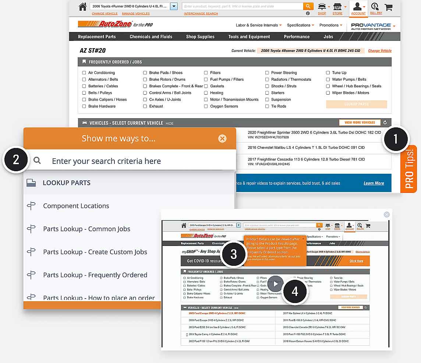Close the video preview popup
Viewport: 421px width, 363px height.
coord(387,214)
